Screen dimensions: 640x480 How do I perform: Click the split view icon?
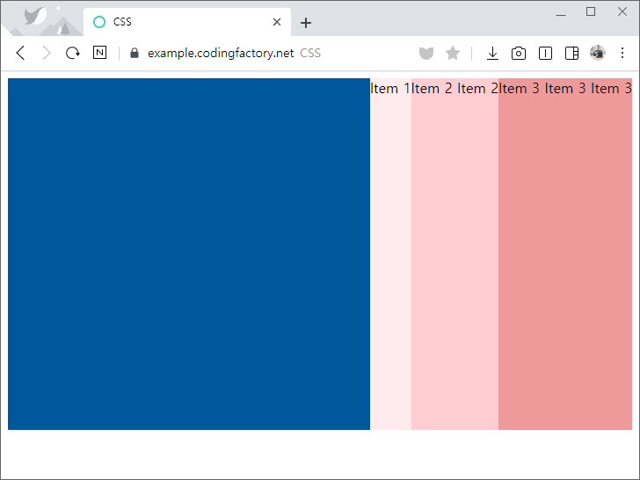click(545, 54)
